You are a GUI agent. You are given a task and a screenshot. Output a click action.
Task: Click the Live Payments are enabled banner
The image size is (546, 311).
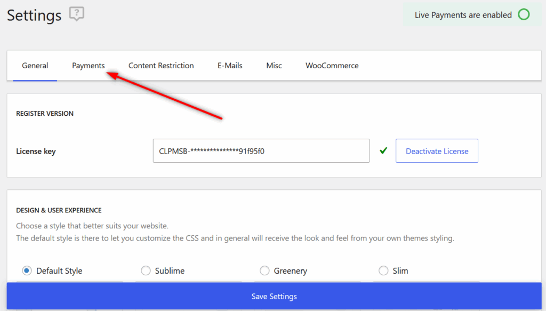click(x=472, y=14)
